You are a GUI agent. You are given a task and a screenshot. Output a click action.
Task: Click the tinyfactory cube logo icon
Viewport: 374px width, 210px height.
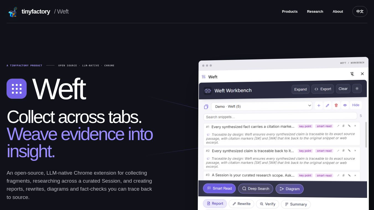click(13, 12)
